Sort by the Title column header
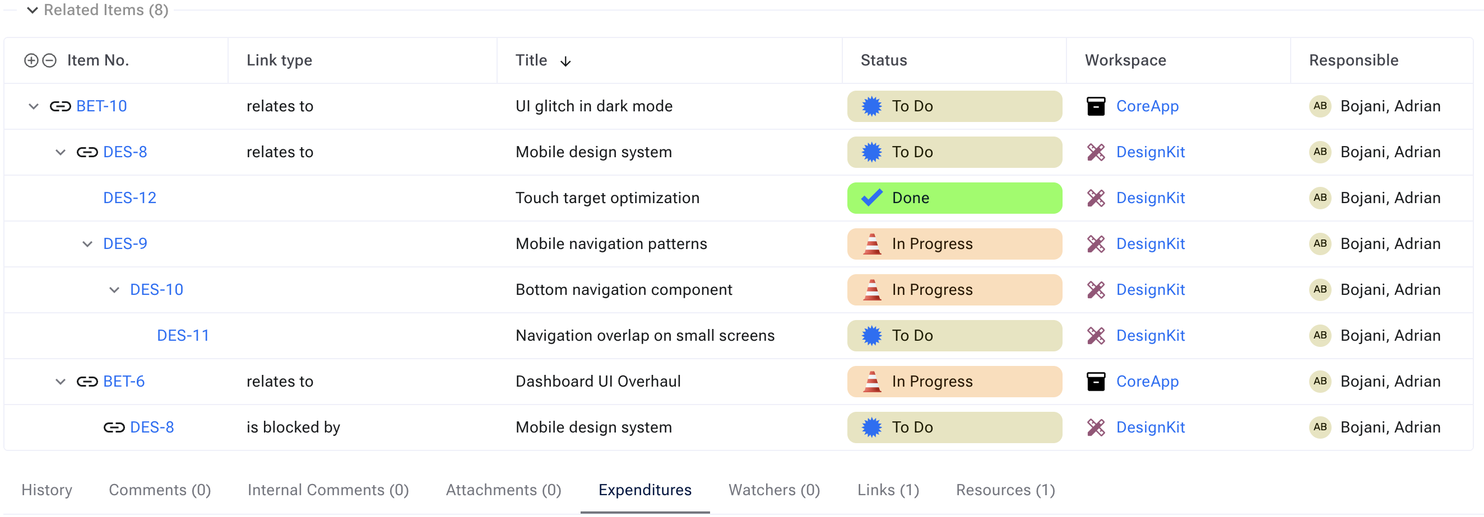The height and width of the screenshot is (517, 1484). tap(531, 60)
